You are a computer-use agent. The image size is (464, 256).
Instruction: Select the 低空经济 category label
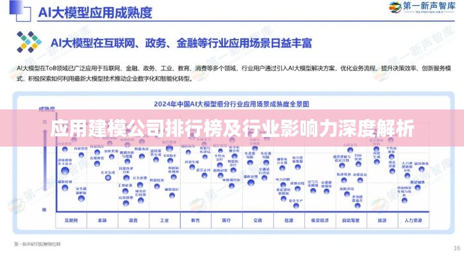point(320,220)
